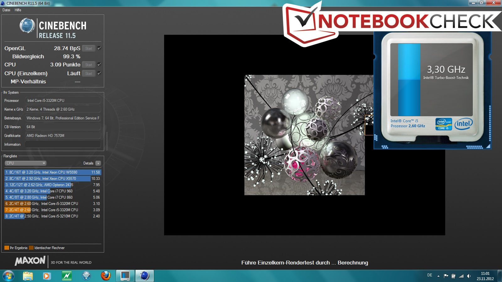Switch to the Cinebench taskbar button
This screenshot has height=282, width=502.
145,276
